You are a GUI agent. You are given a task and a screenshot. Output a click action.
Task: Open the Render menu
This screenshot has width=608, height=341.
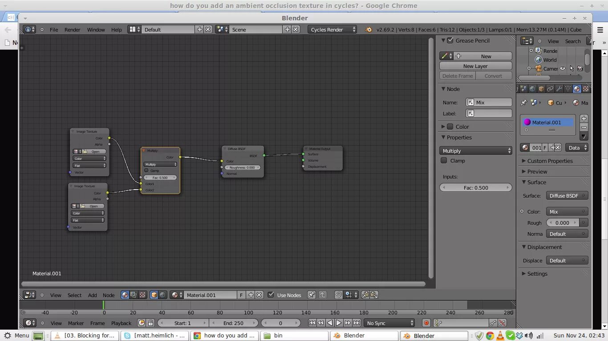pyautogui.click(x=72, y=29)
